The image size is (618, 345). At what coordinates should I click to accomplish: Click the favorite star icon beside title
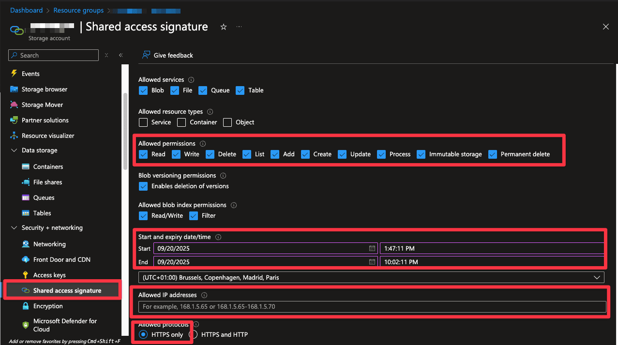(224, 27)
